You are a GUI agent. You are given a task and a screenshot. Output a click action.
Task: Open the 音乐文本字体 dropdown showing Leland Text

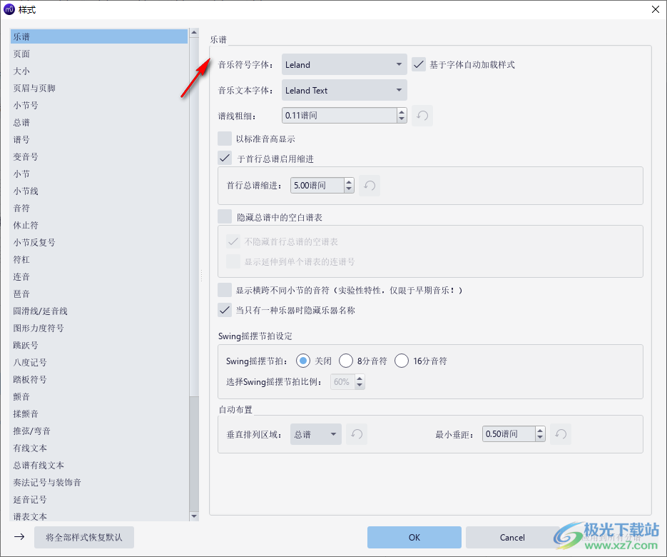tap(344, 89)
